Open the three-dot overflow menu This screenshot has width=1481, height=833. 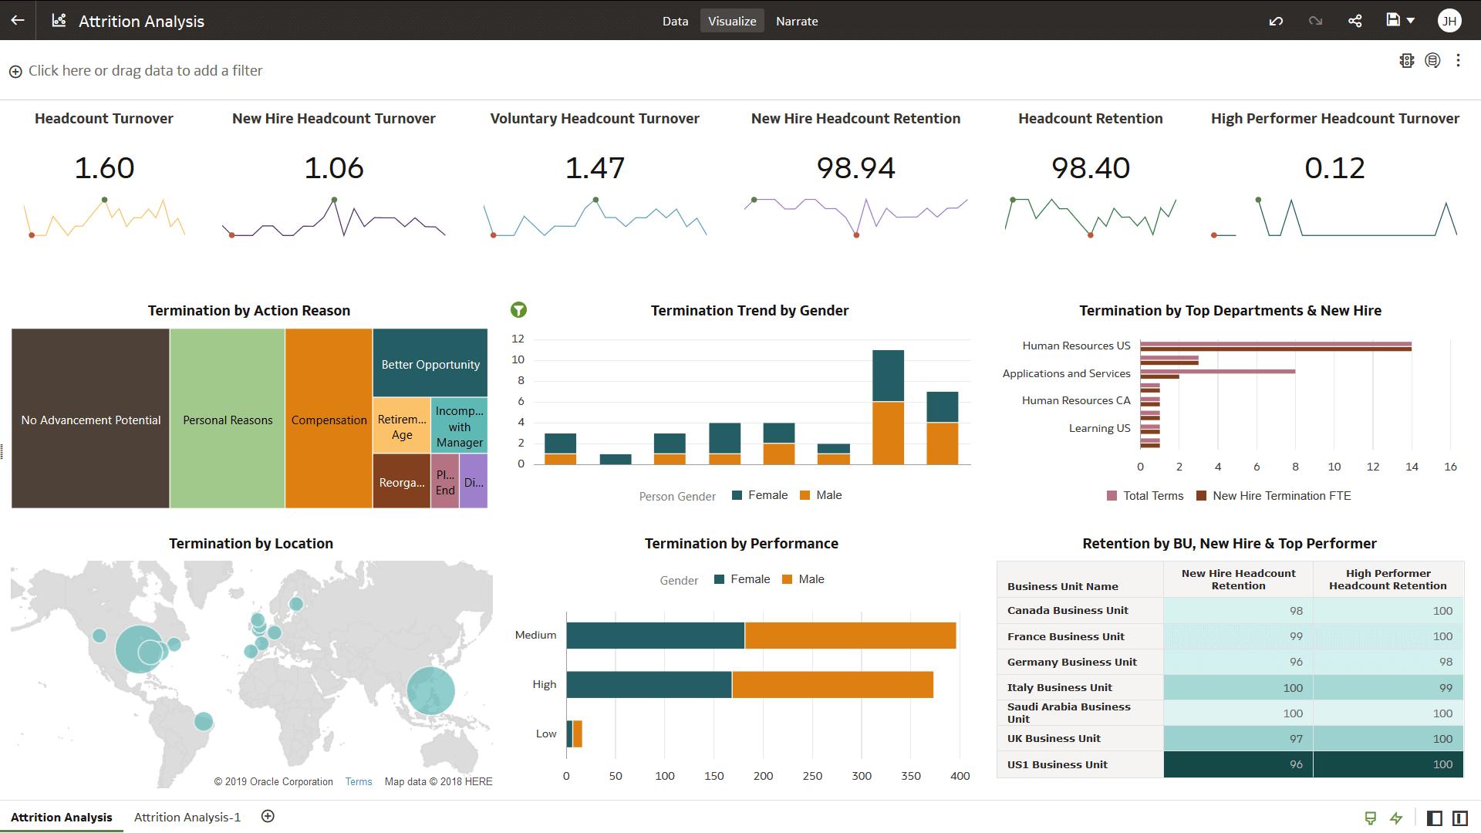coord(1458,60)
